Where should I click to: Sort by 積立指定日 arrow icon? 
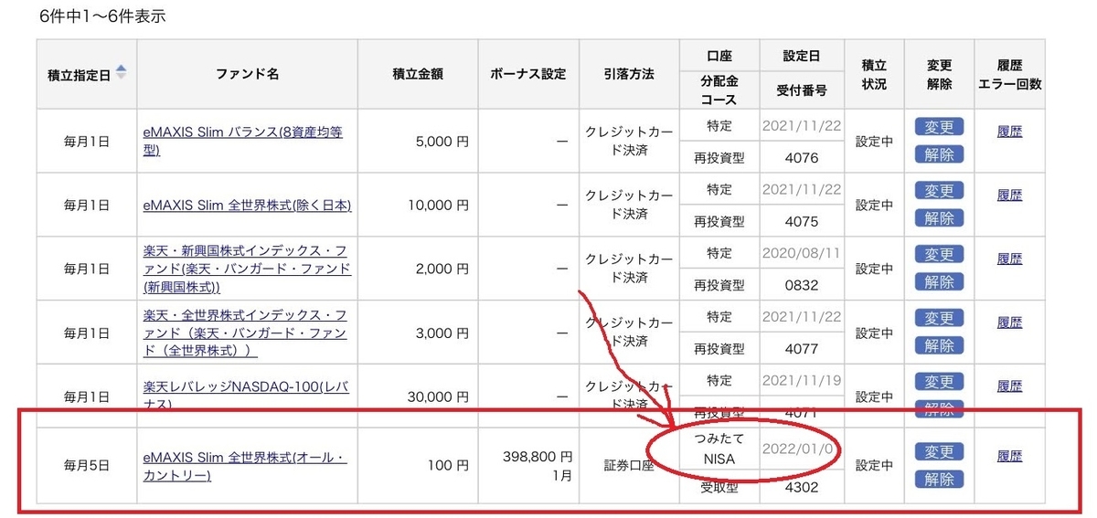pyautogui.click(x=121, y=73)
